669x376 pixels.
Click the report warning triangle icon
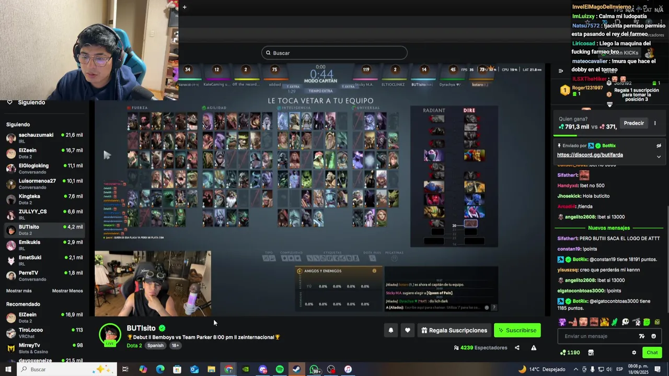point(534,348)
